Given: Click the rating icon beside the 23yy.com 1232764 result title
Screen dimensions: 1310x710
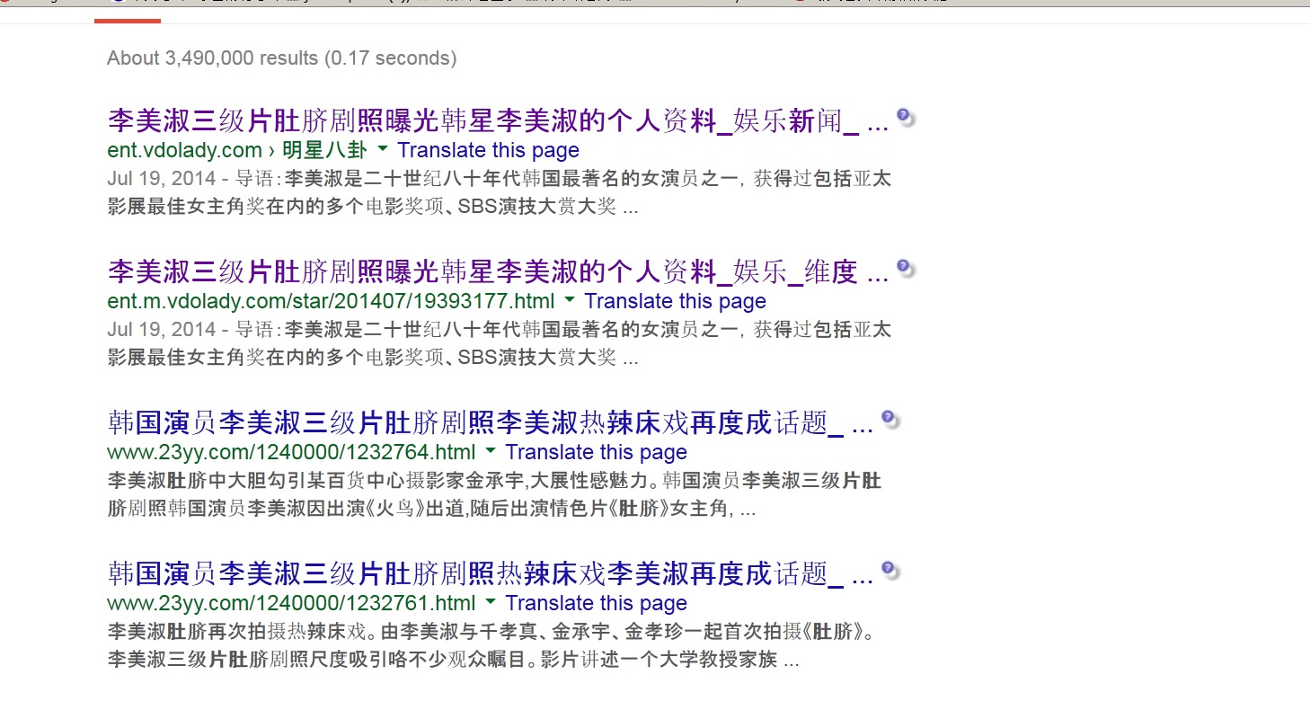Looking at the screenshot, I should coord(889,420).
